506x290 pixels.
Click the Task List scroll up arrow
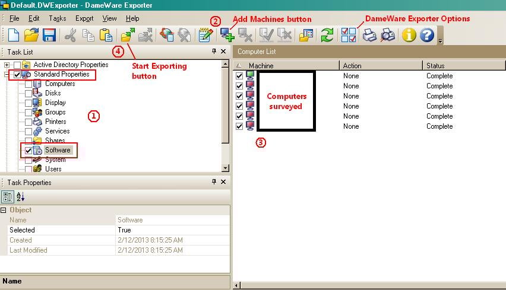(x=226, y=64)
